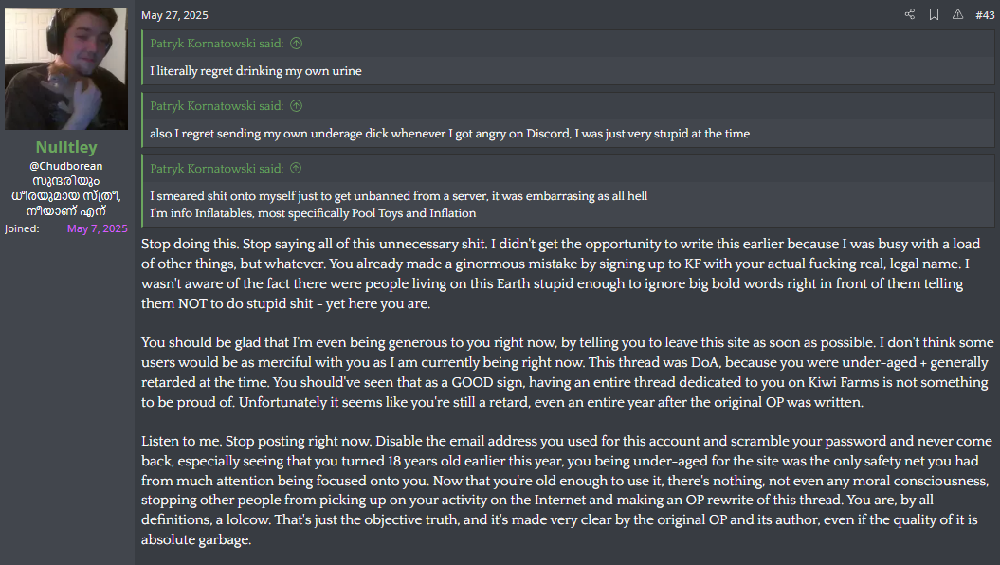This screenshot has height=565, width=1000.
Task: Bookmark this post using the bookmark icon
Action: point(934,14)
